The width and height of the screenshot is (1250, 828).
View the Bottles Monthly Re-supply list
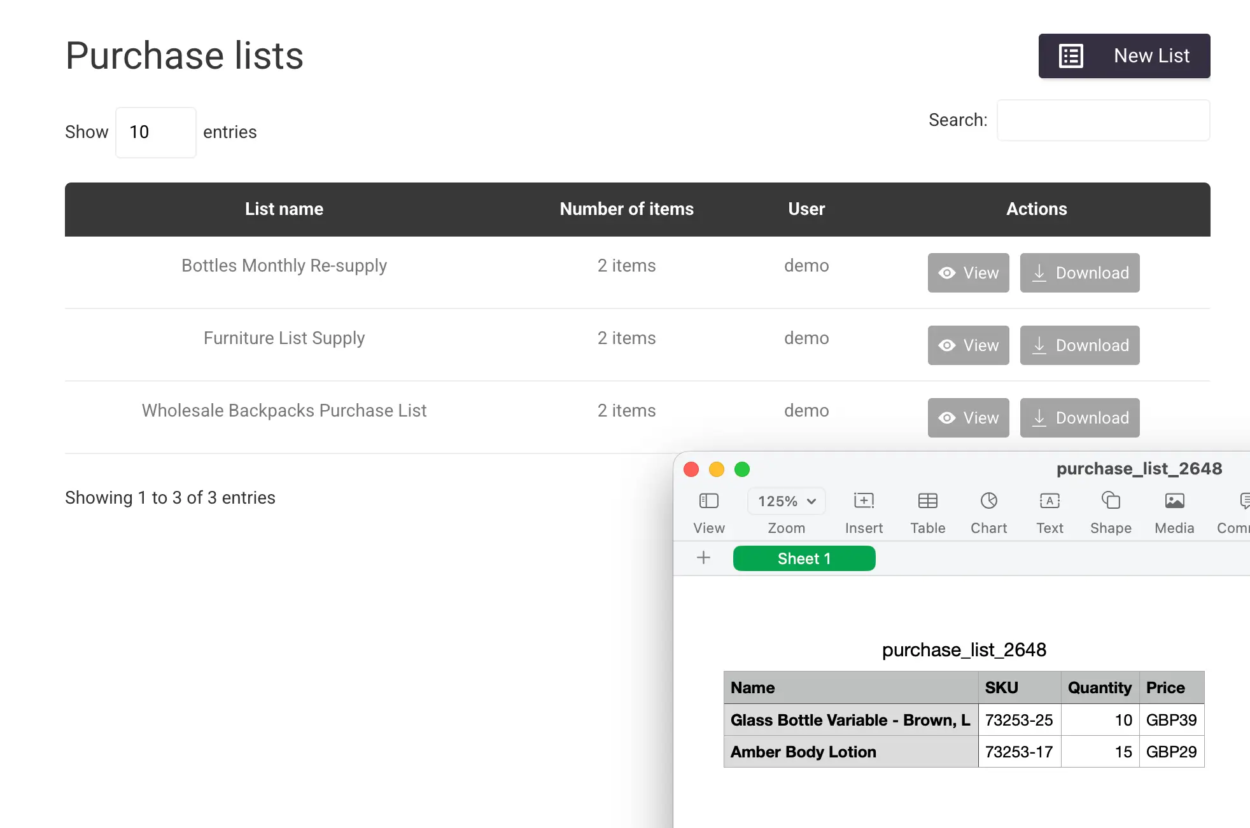[x=968, y=273]
